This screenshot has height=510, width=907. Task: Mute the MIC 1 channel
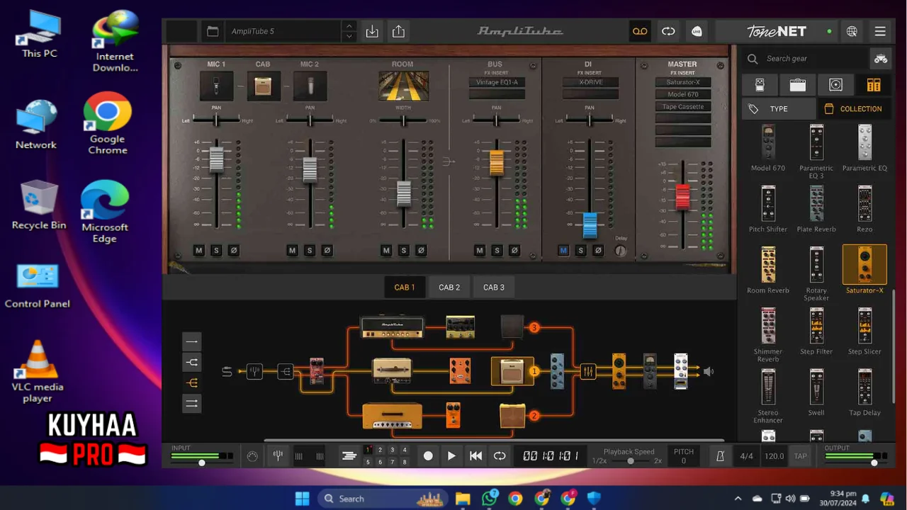[x=199, y=250]
